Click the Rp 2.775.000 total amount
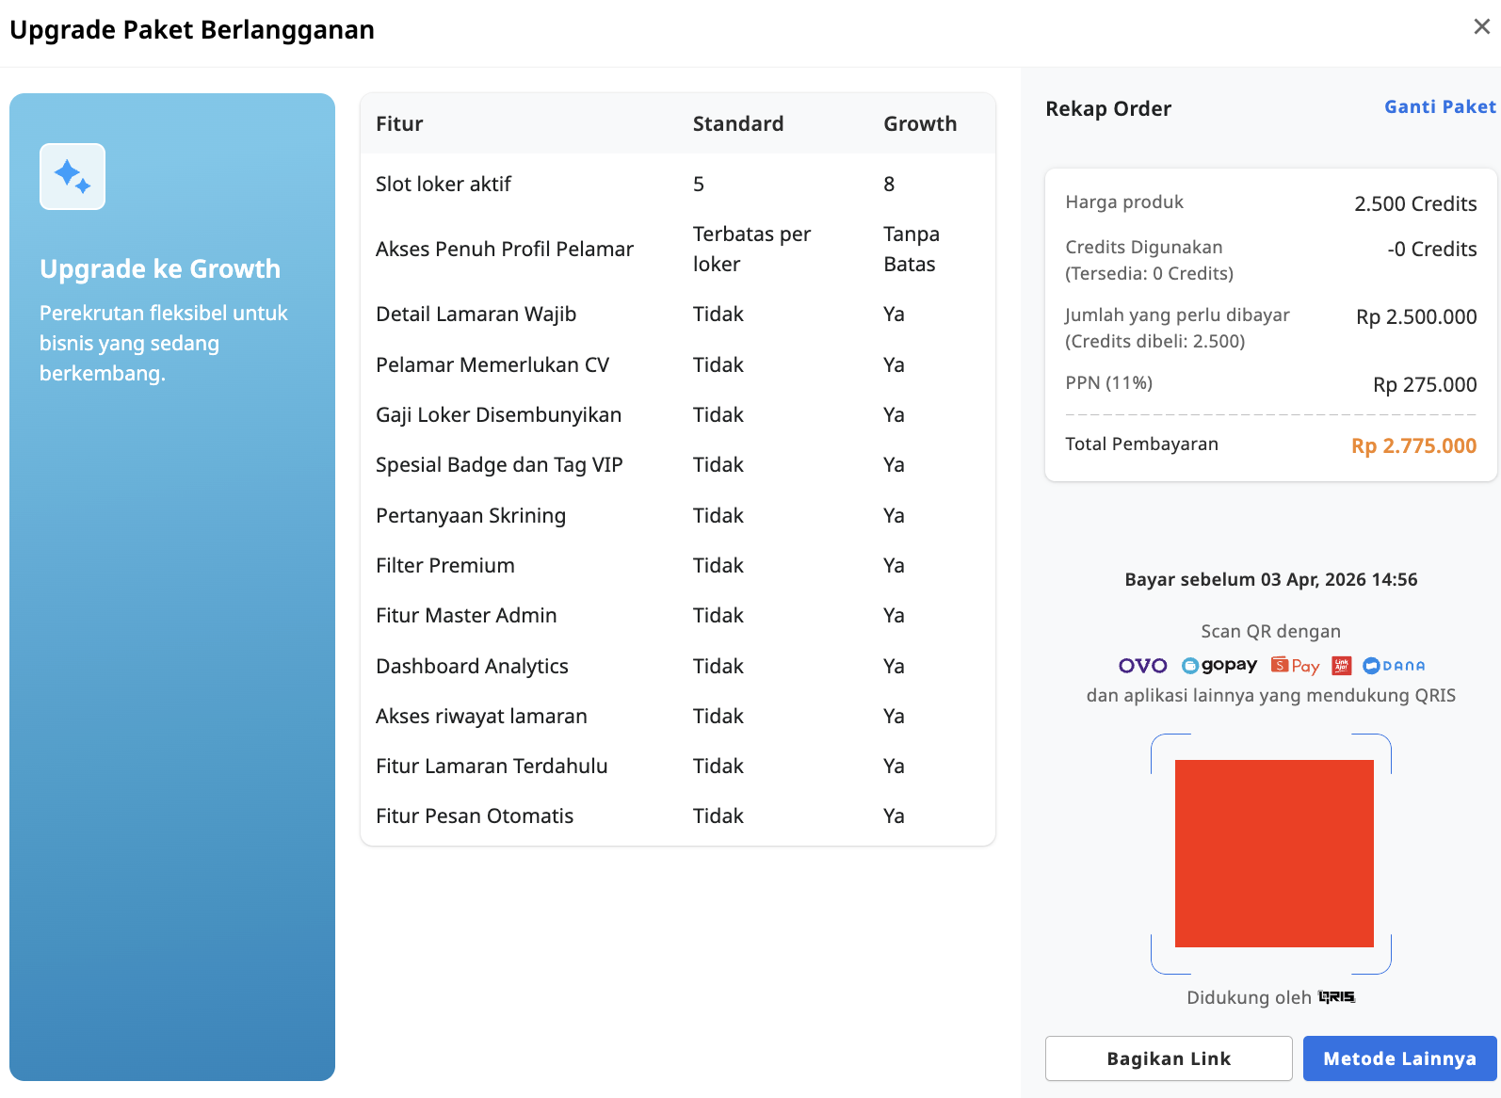Screen dimensions: 1501x1098 (x=1413, y=445)
